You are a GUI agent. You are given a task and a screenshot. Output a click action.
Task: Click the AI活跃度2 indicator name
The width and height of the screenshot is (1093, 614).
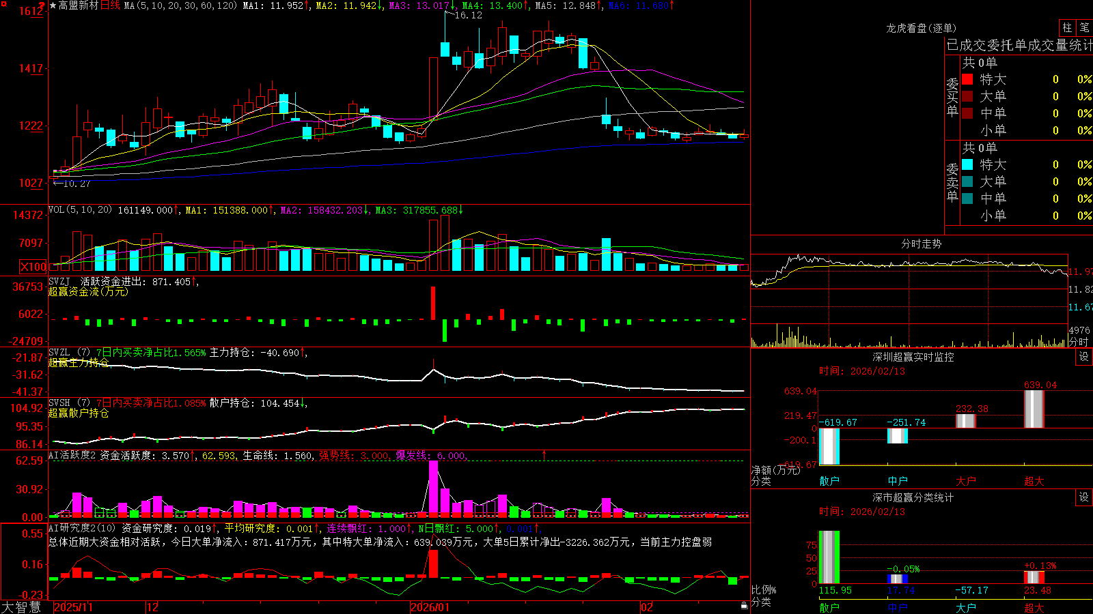click(72, 456)
